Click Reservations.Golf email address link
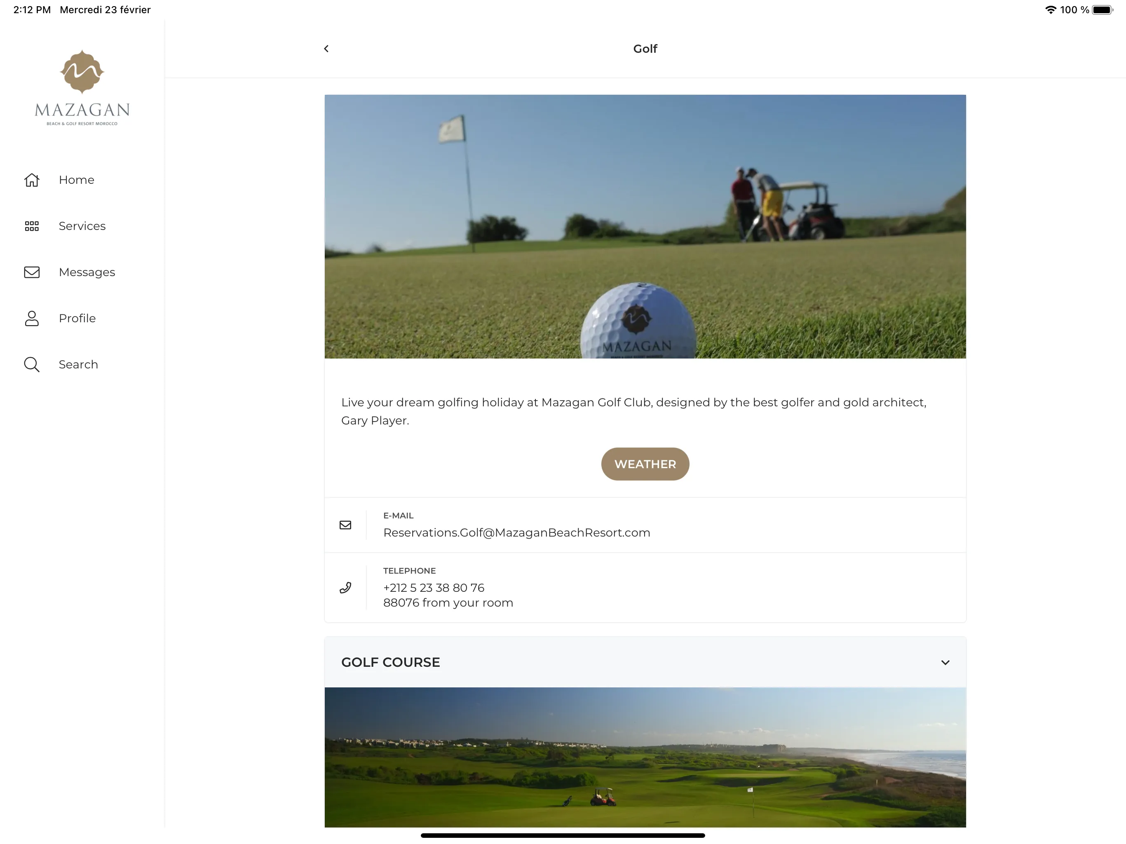 [516, 532]
